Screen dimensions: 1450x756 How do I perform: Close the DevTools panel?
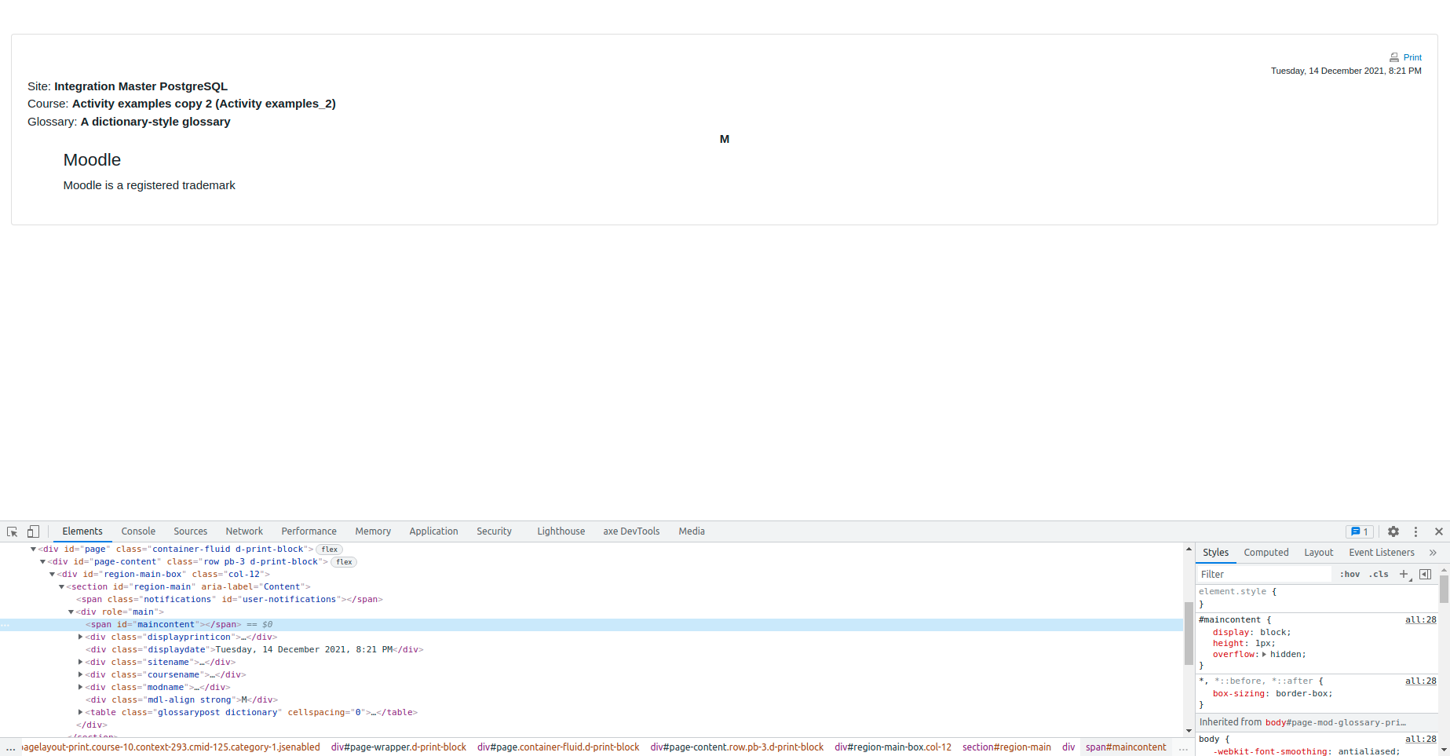pyautogui.click(x=1439, y=531)
